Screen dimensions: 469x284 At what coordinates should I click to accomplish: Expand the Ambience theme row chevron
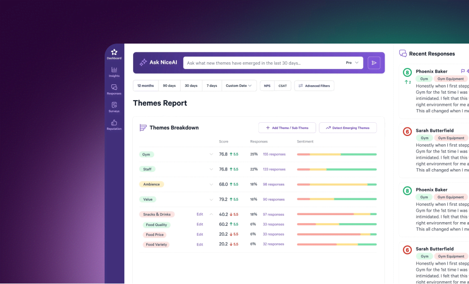click(x=211, y=184)
